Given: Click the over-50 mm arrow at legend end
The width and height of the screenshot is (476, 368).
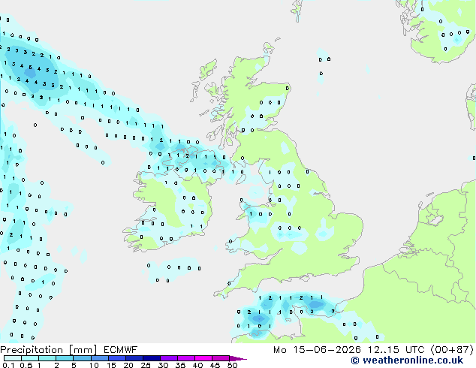Looking at the screenshot, I should tap(238, 359).
